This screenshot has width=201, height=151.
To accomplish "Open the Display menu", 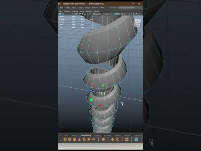I will (x=87, y=8).
